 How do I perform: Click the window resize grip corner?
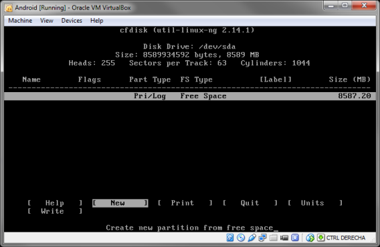[373, 240]
